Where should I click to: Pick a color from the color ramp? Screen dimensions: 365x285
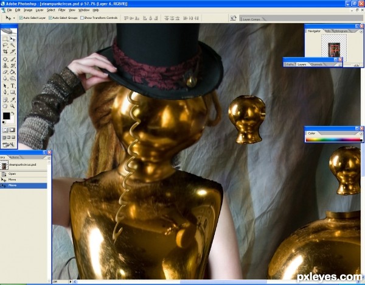[334, 139]
